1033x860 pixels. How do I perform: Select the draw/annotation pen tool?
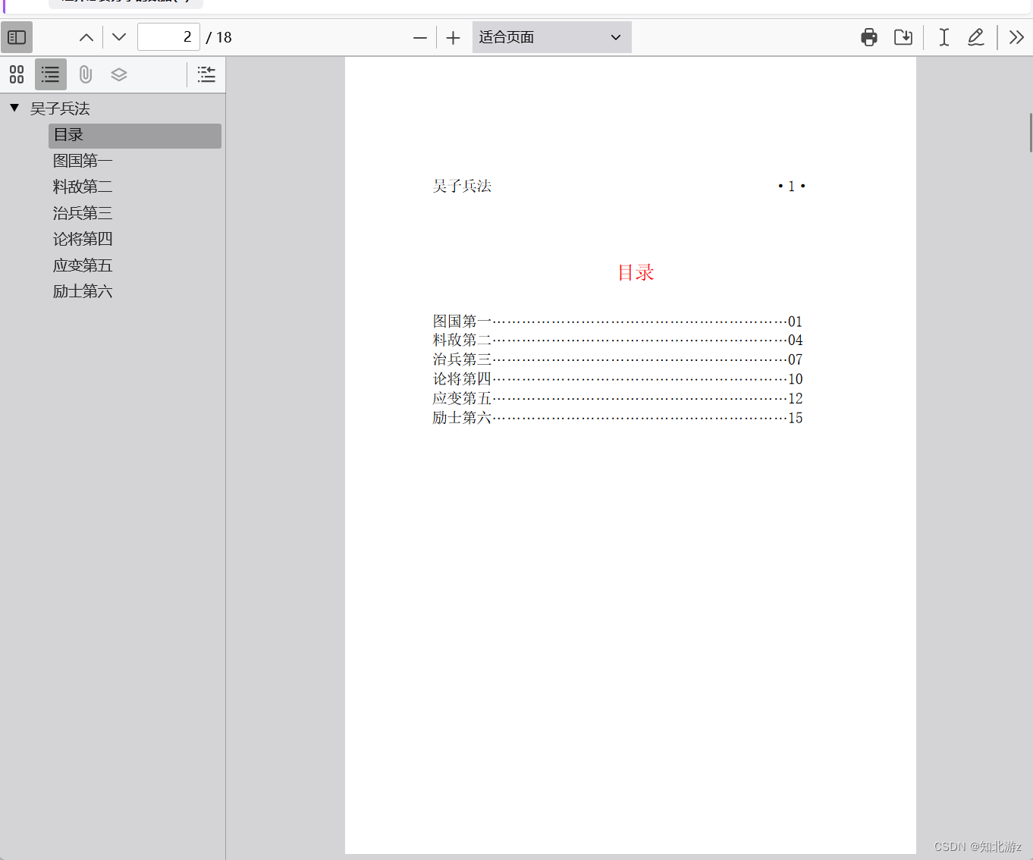976,37
